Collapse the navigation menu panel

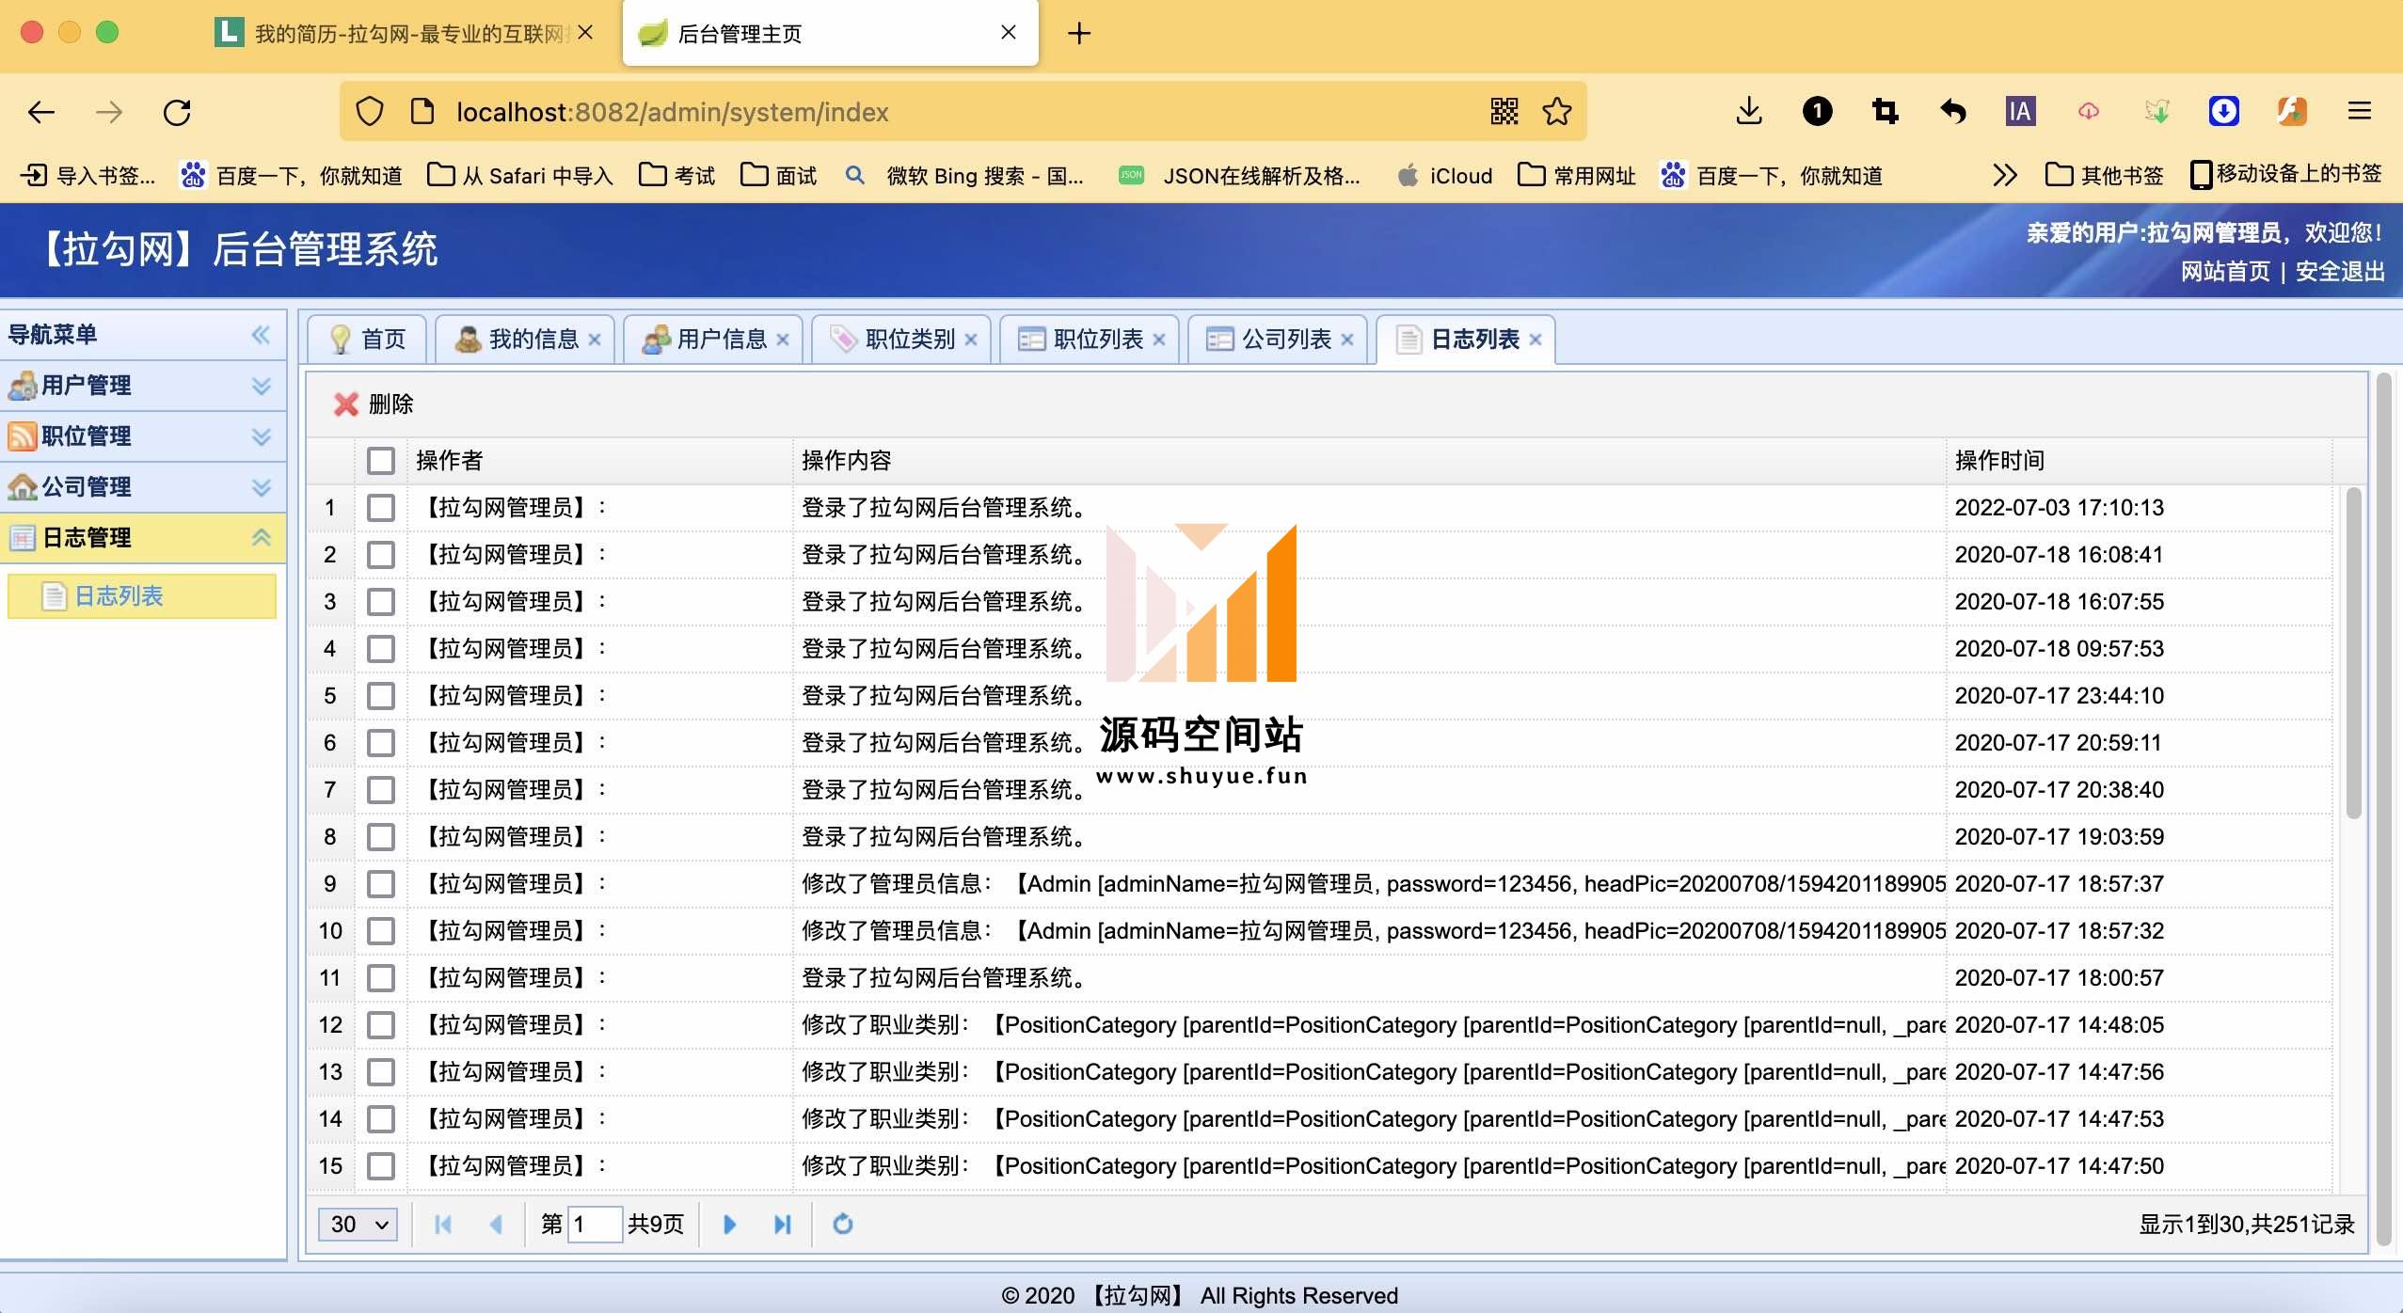pos(261,335)
